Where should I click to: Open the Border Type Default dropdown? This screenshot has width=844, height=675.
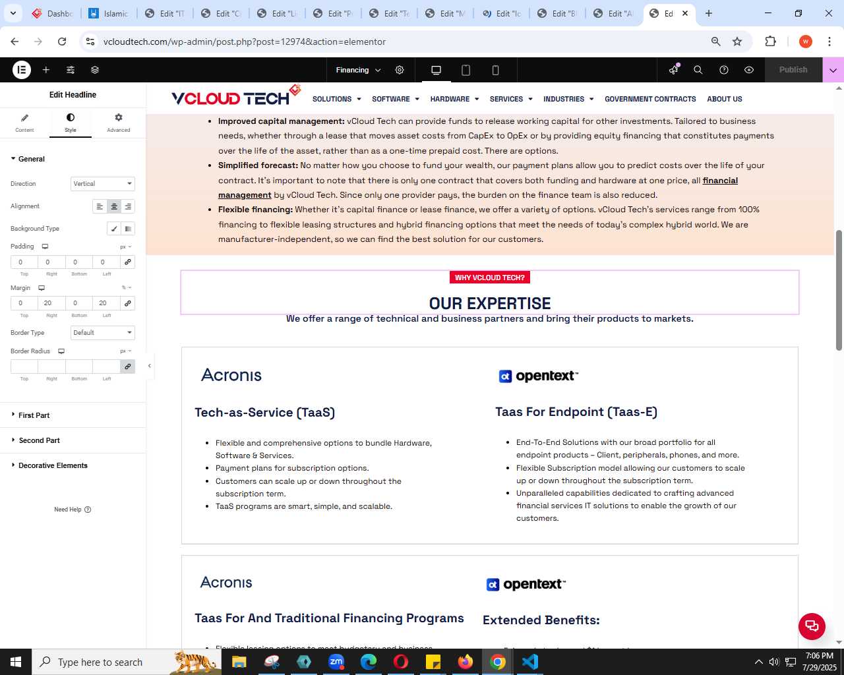pyautogui.click(x=103, y=333)
